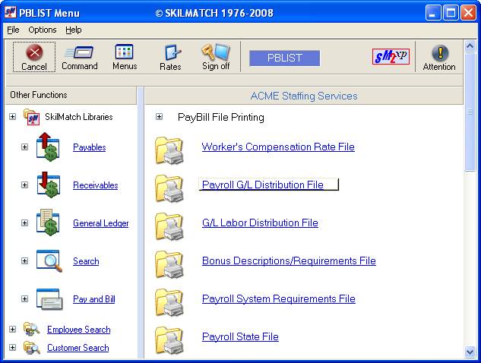Expand the Employee Search tree node
Viewport: 481px width, 363px height.
(13, 330)
